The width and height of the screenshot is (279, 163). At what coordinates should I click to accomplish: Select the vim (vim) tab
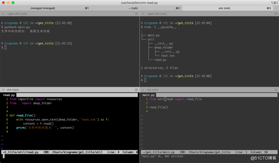(224, 8)
